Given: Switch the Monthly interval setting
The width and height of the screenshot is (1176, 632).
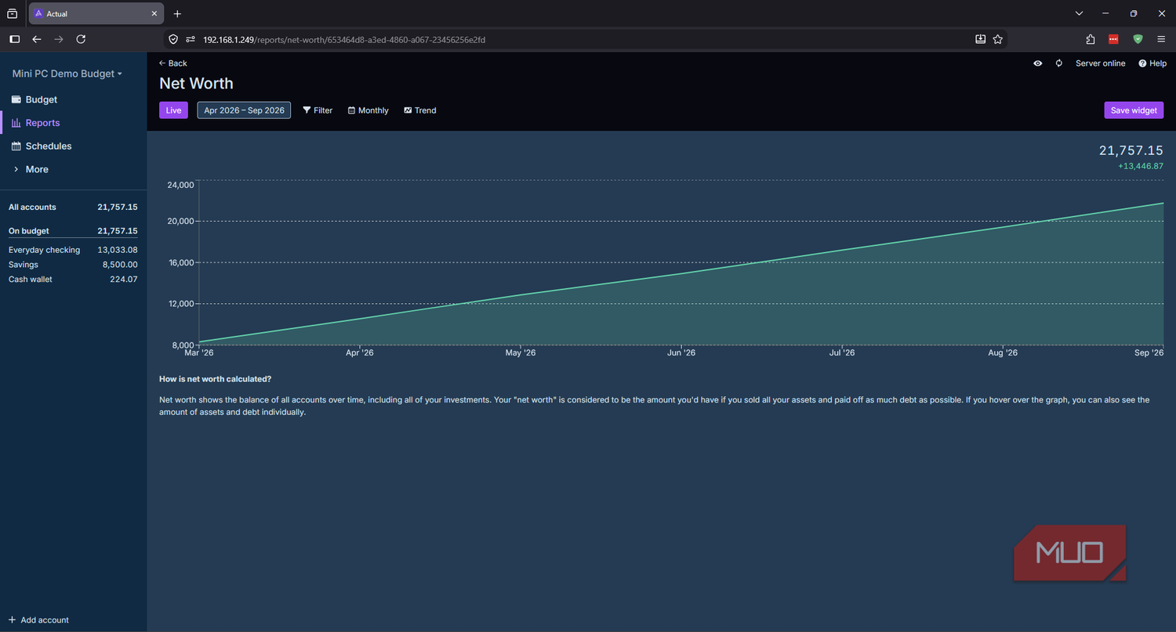Looking at the screenshot, I should (368, 110).
